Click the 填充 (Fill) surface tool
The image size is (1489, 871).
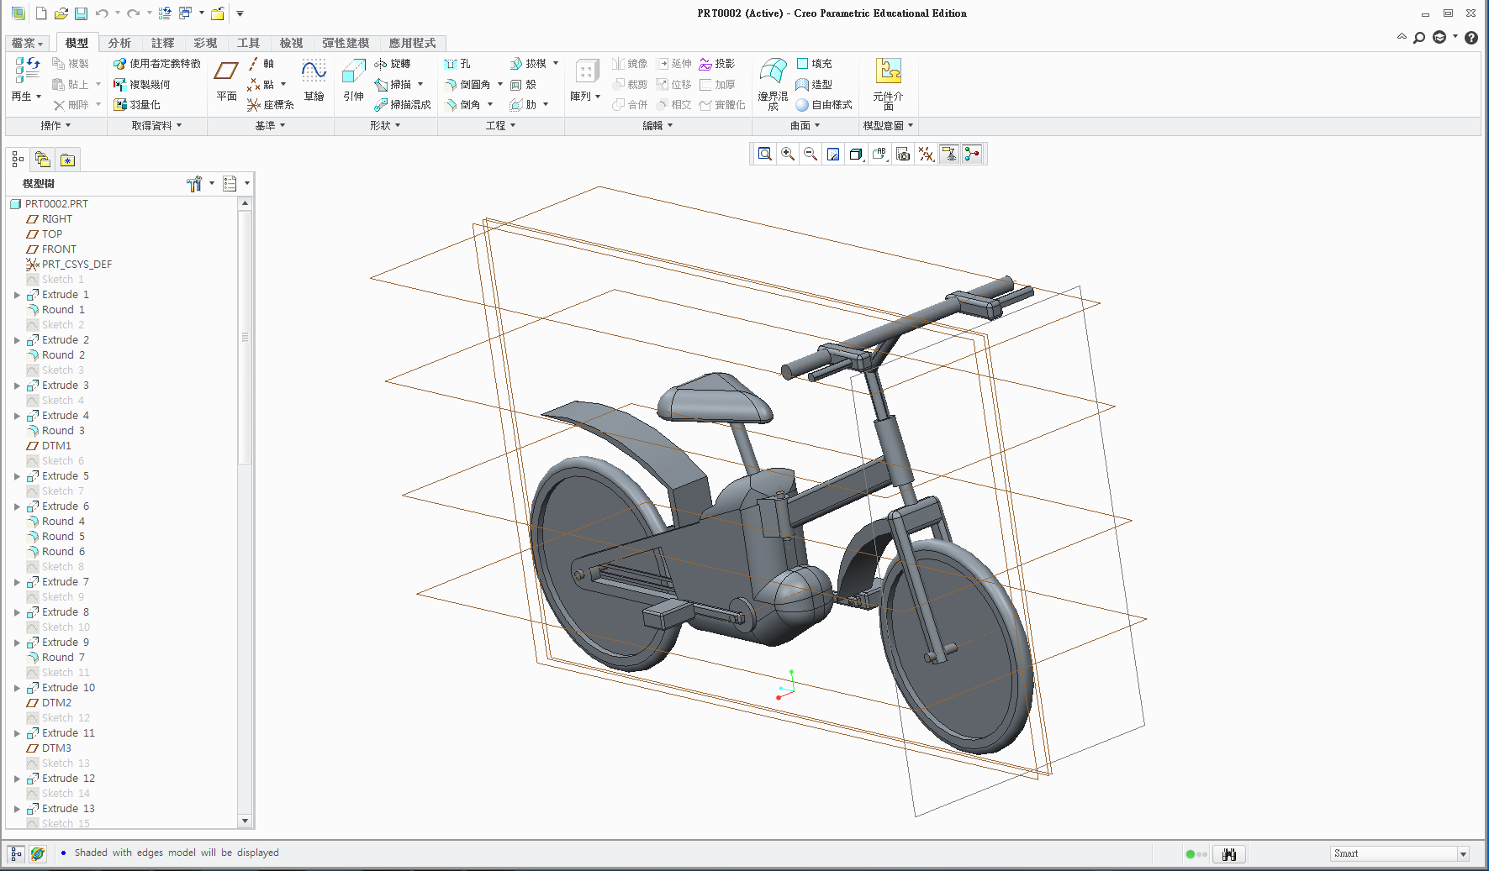[x=814, y=64]
